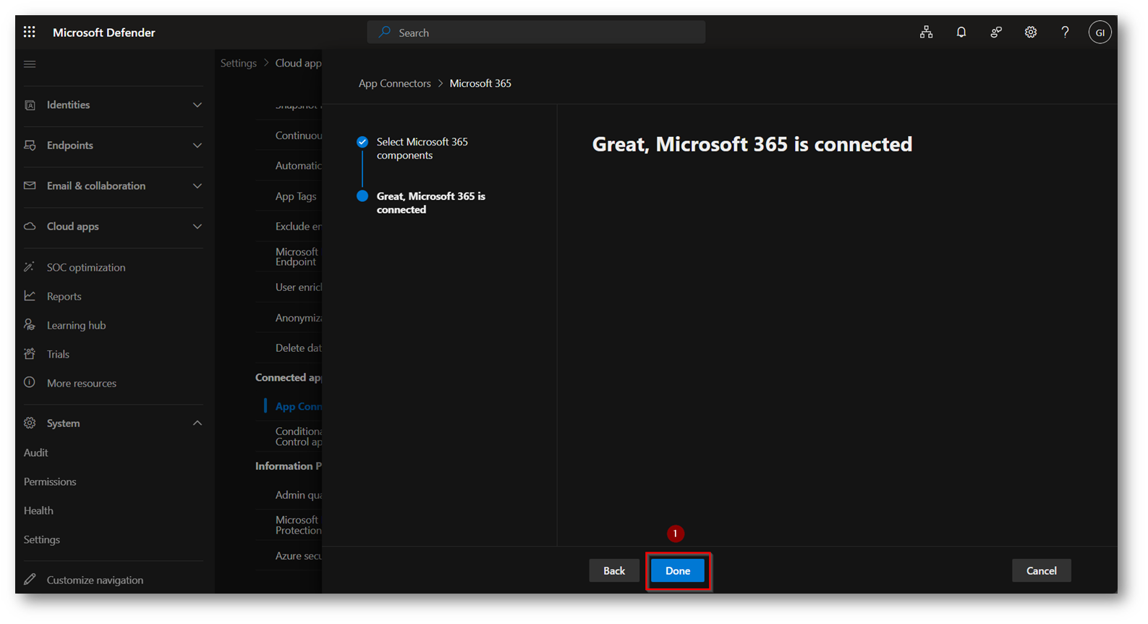
Task: Click the Back button
Action: (x=613, y=570)
